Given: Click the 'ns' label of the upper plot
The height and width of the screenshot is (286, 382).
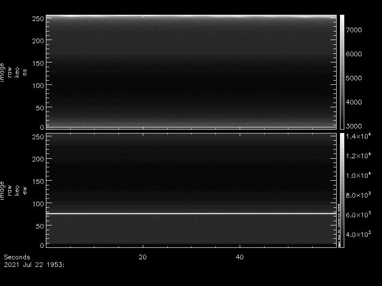Looking at the screenshot, I should (25, 71).
